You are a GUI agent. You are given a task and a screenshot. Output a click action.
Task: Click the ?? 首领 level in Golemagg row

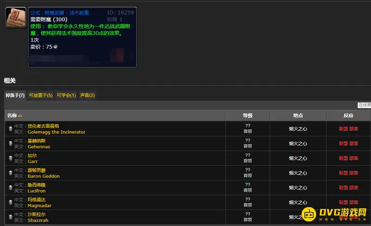tap(248, 128)
